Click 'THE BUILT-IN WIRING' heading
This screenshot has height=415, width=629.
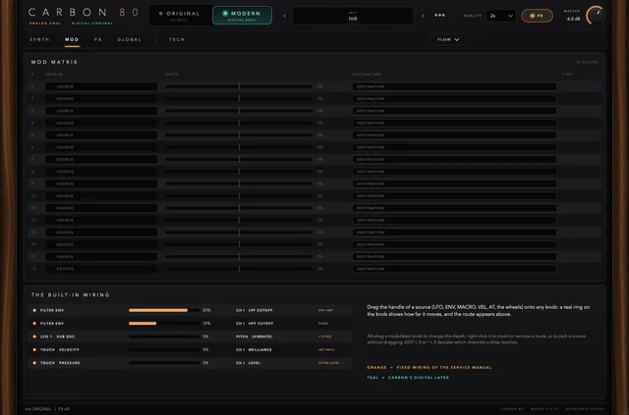[71, 295]
